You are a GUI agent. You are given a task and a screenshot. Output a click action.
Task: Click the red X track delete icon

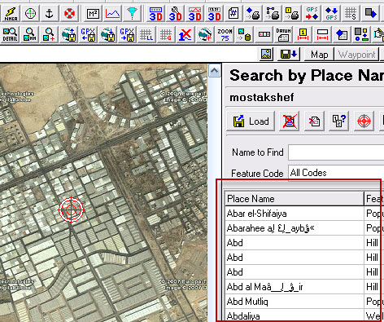185,34
